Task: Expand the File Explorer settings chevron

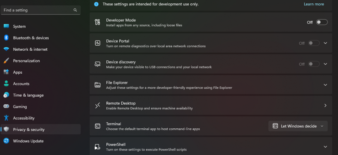Action: [325, 85]
